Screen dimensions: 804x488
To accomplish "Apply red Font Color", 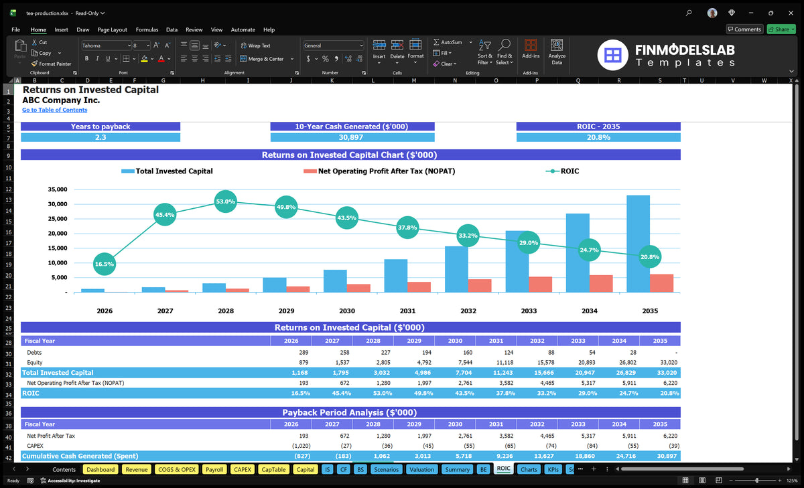I will [x=161, y=59].
